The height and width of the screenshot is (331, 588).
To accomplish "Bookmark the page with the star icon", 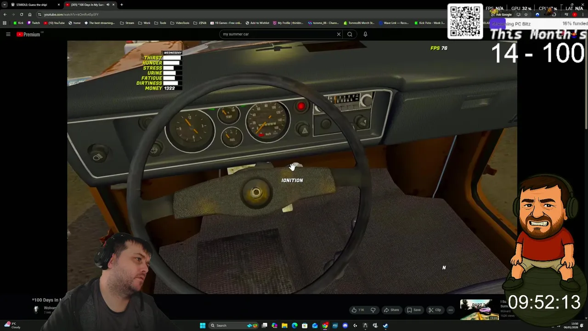I will [526, 14].
